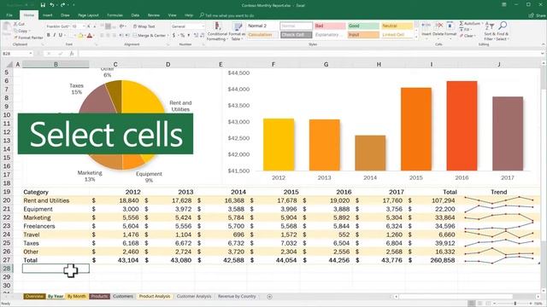This screenshot has height=307, width=547.
Task: Click the Select All corner triangle
Action: point(9,65)
